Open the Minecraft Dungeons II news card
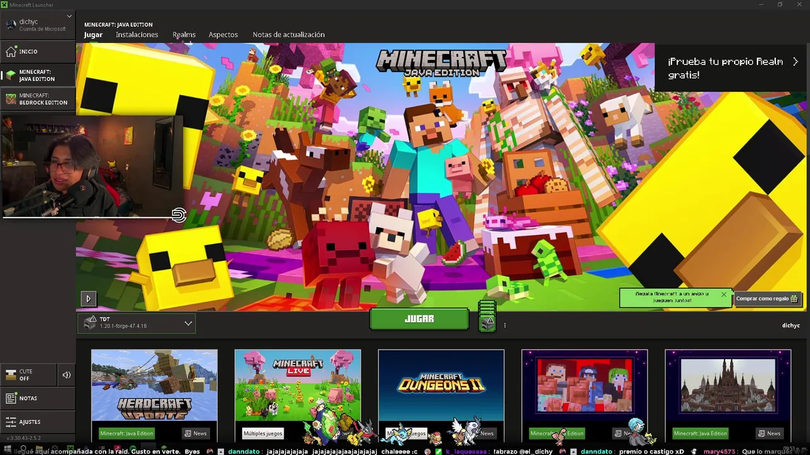Viewport: 810px width, 455px height. pos(441,396)
